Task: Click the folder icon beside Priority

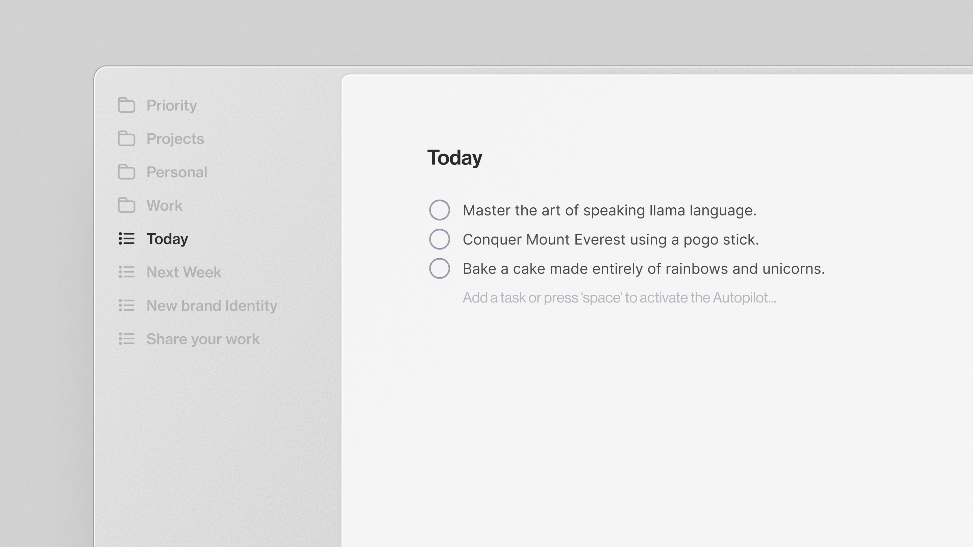Action: click(x=127, y=106)
